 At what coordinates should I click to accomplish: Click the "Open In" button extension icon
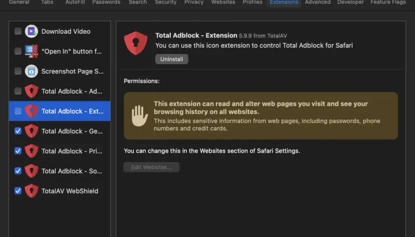32,51
